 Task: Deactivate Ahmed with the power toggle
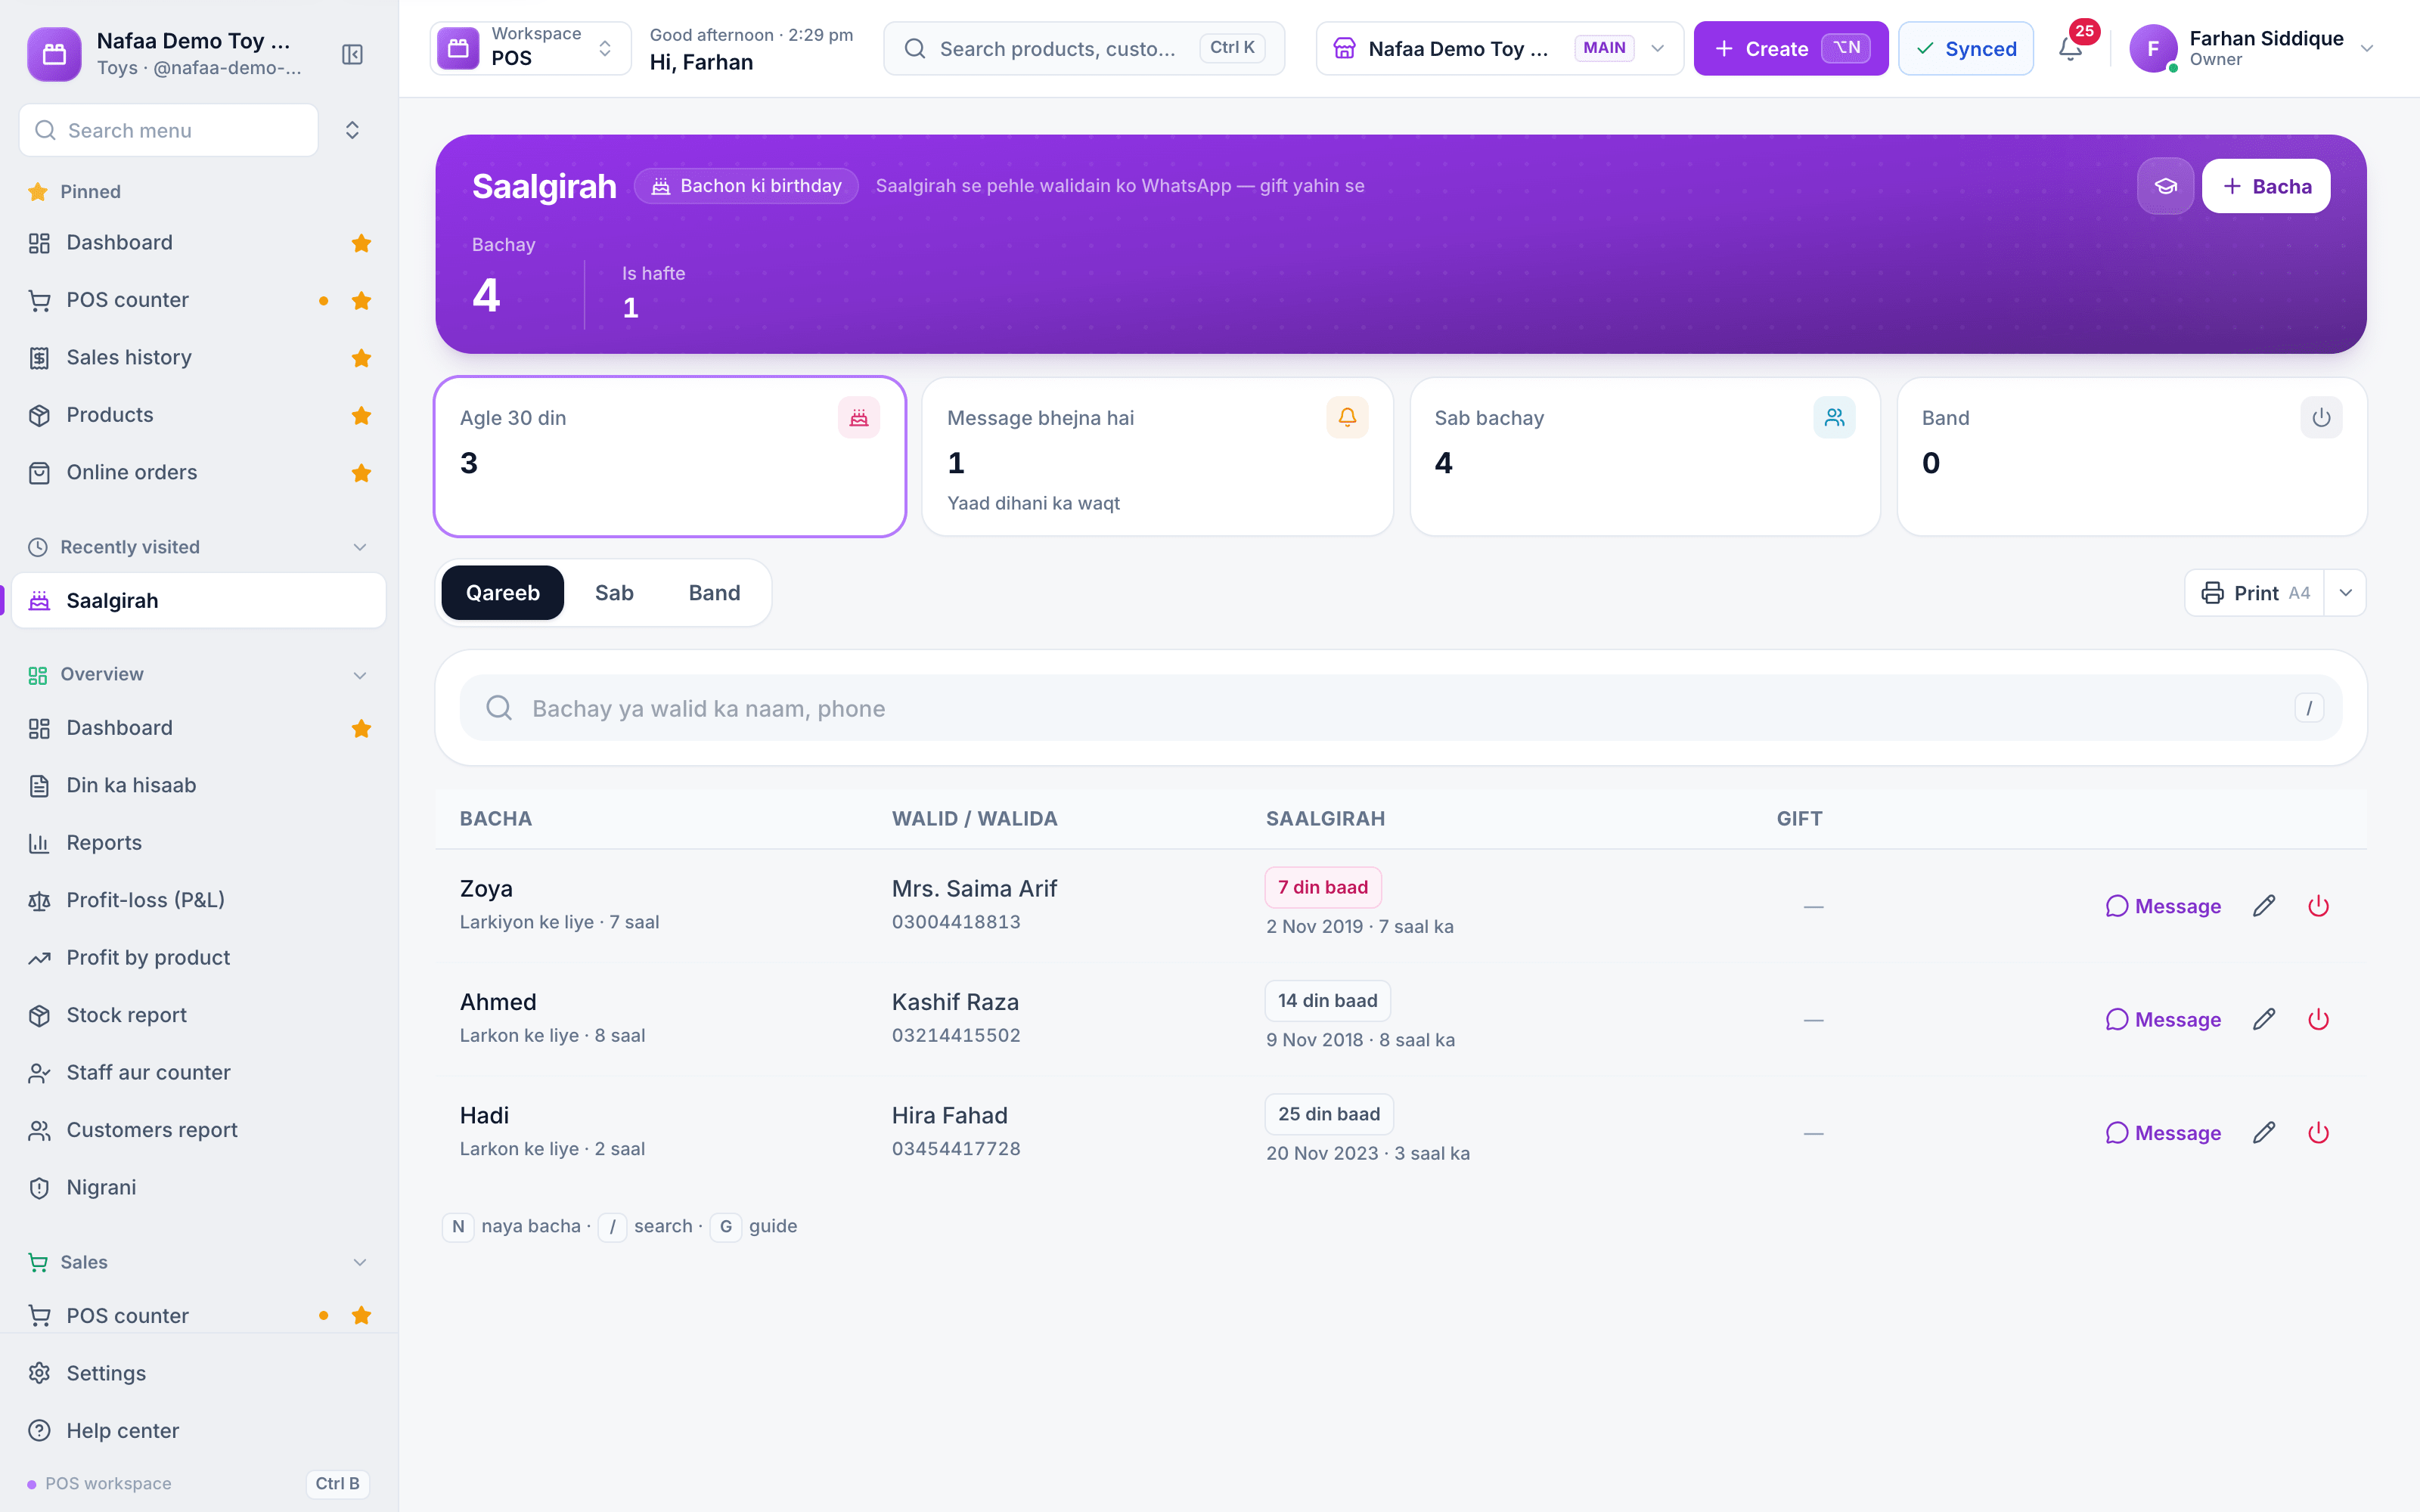click(x=2318, y=1019)
